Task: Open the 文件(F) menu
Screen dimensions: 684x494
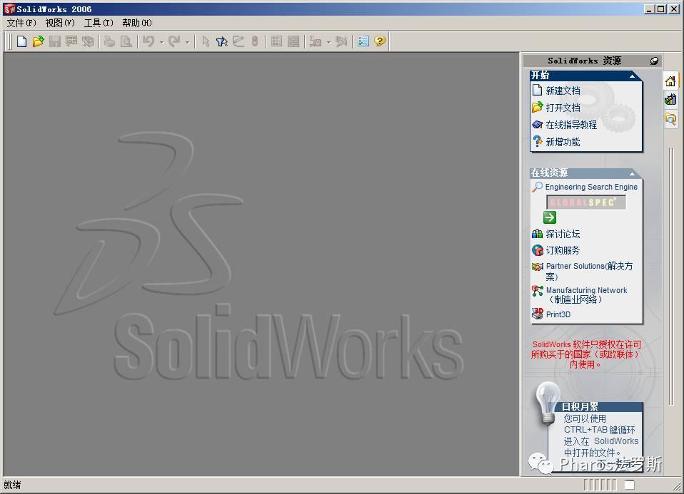Action: [x=21, y=23]
